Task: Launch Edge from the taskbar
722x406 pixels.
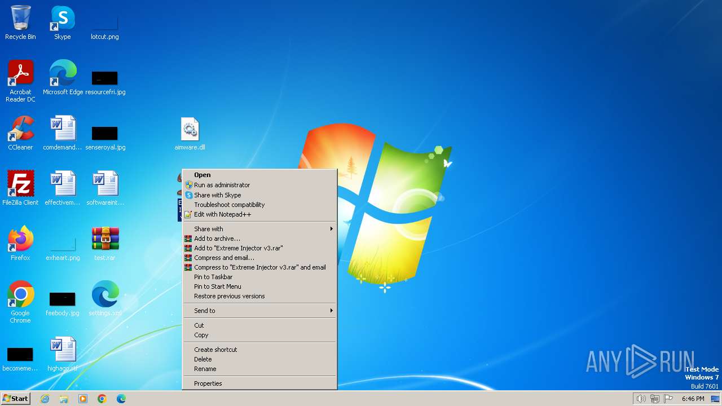Action: [121, 399]
